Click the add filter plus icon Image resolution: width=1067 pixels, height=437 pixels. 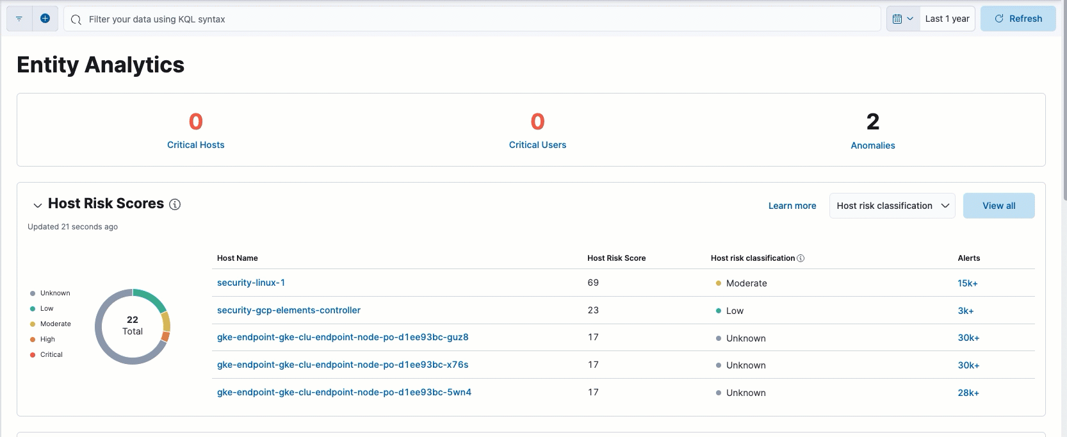click(45, 19)
